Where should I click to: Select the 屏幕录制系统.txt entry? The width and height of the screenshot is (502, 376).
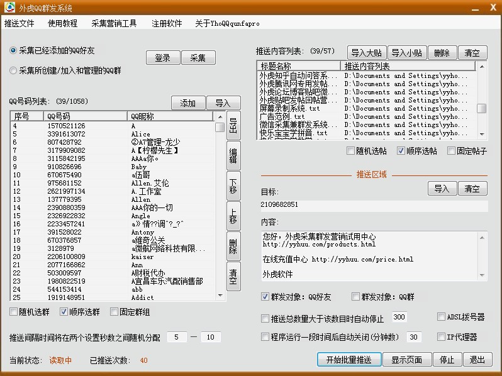pos(367,109)
